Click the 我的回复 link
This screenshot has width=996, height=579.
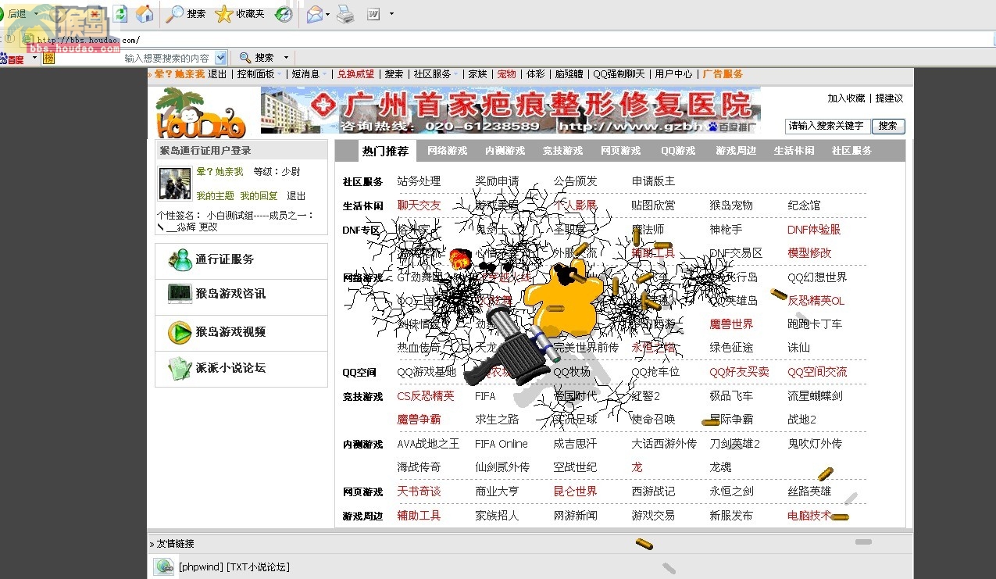click(259, 196)
